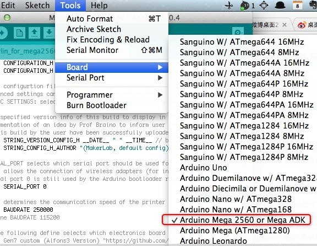This screenshot has width=317, height=246.
Task: Select Arduino Leonardo board
Action: tap(243, 241)
